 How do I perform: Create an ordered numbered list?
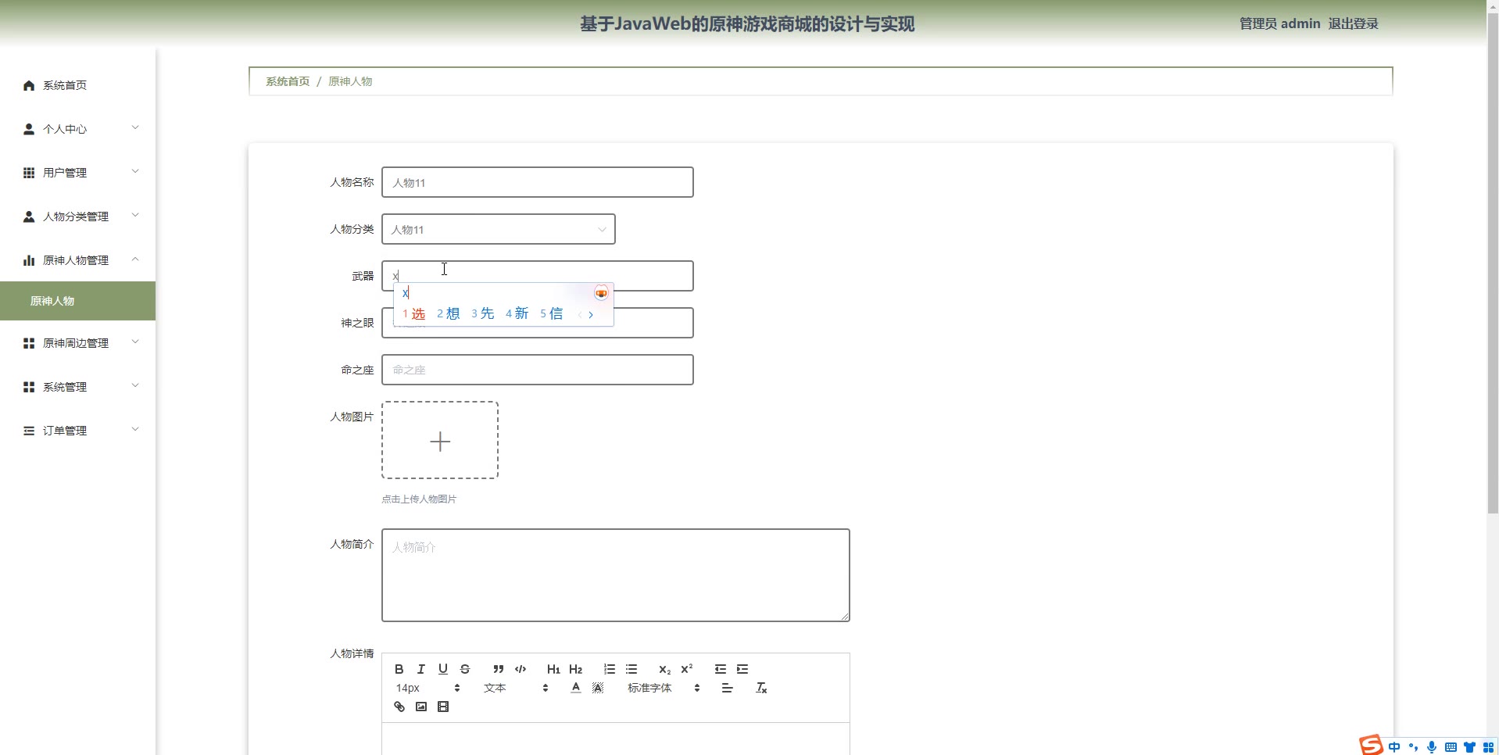coord(610,669)
